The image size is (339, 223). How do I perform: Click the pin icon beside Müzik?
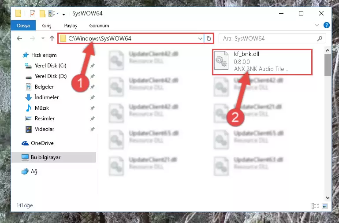tap(92, 108)
